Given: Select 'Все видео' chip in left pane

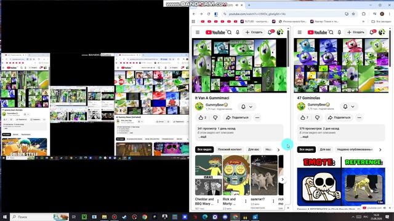Looking at the screenshot, I should coord(204,150).
